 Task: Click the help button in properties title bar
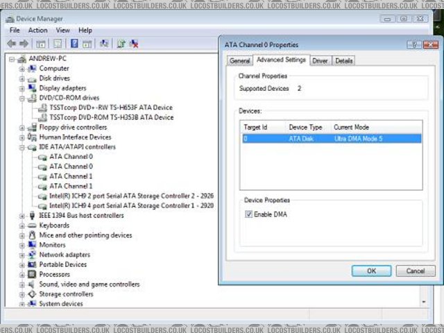414,44
